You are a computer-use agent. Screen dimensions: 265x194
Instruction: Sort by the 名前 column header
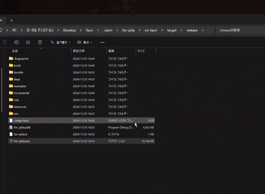click(15, 51)
